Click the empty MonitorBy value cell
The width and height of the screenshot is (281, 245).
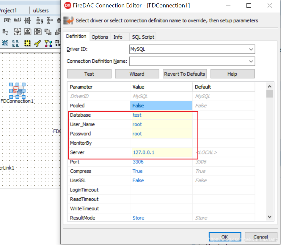pos(161,143)
